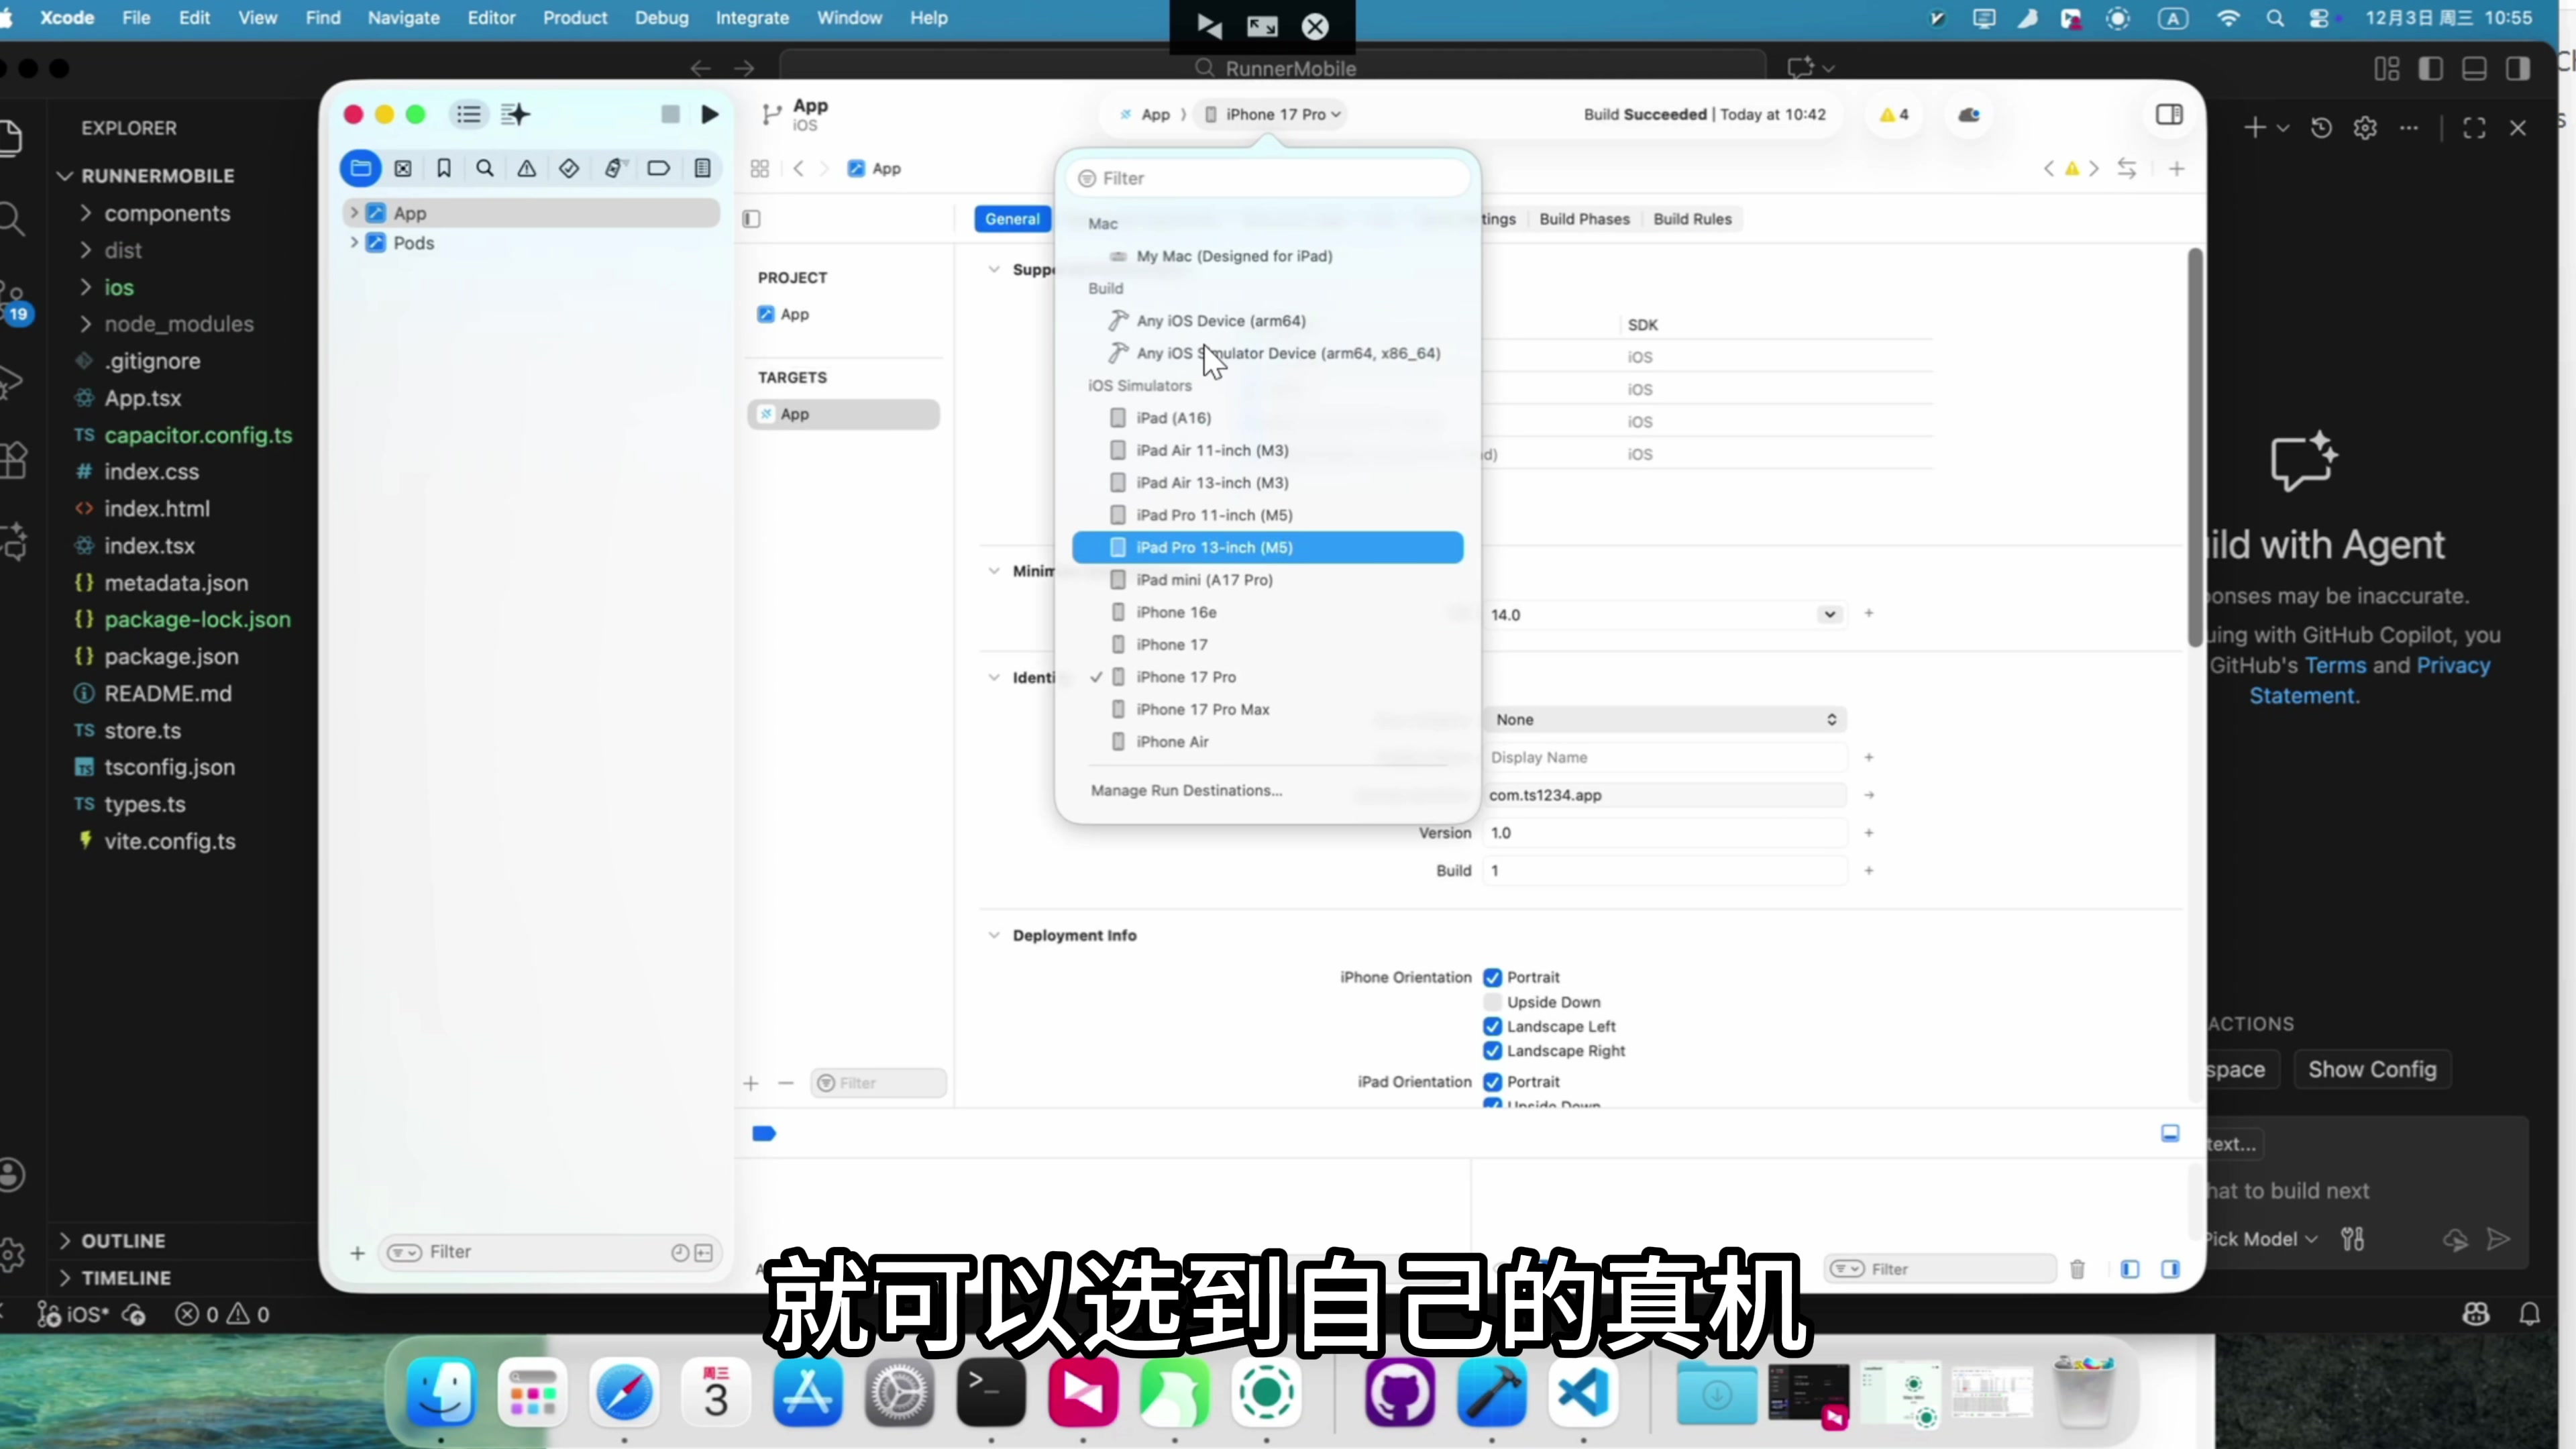
Task: Choose iPhone 17 Pro Max simulator
Action: 1202,709
